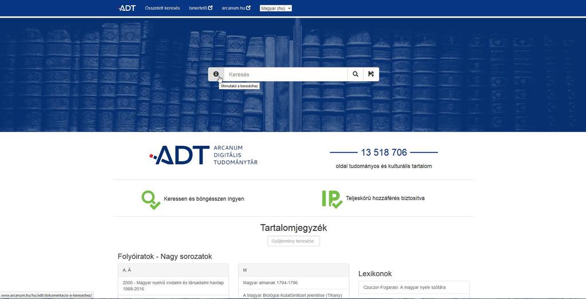This screenshot has width=586, height=299.
Task: Open 2000 - Magyar nyelvű irodalmi havilap entry
Action: (173, 286)
